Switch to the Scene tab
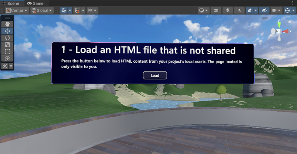 pos(11,3)
